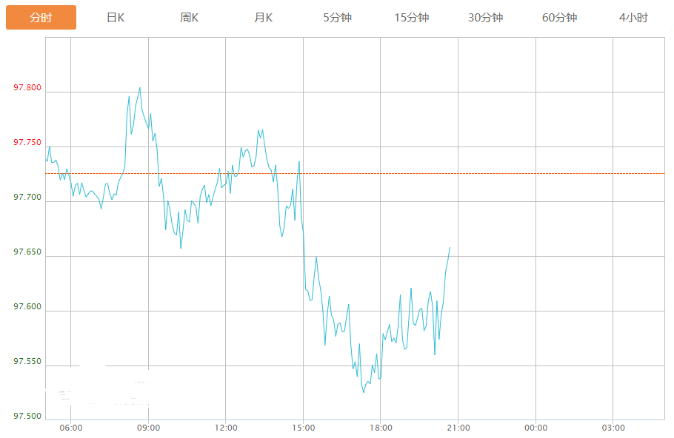The width and height of the screenshot is (674, 438).
Task: Click the 00:00 time axis label
Action: [535, 428]
